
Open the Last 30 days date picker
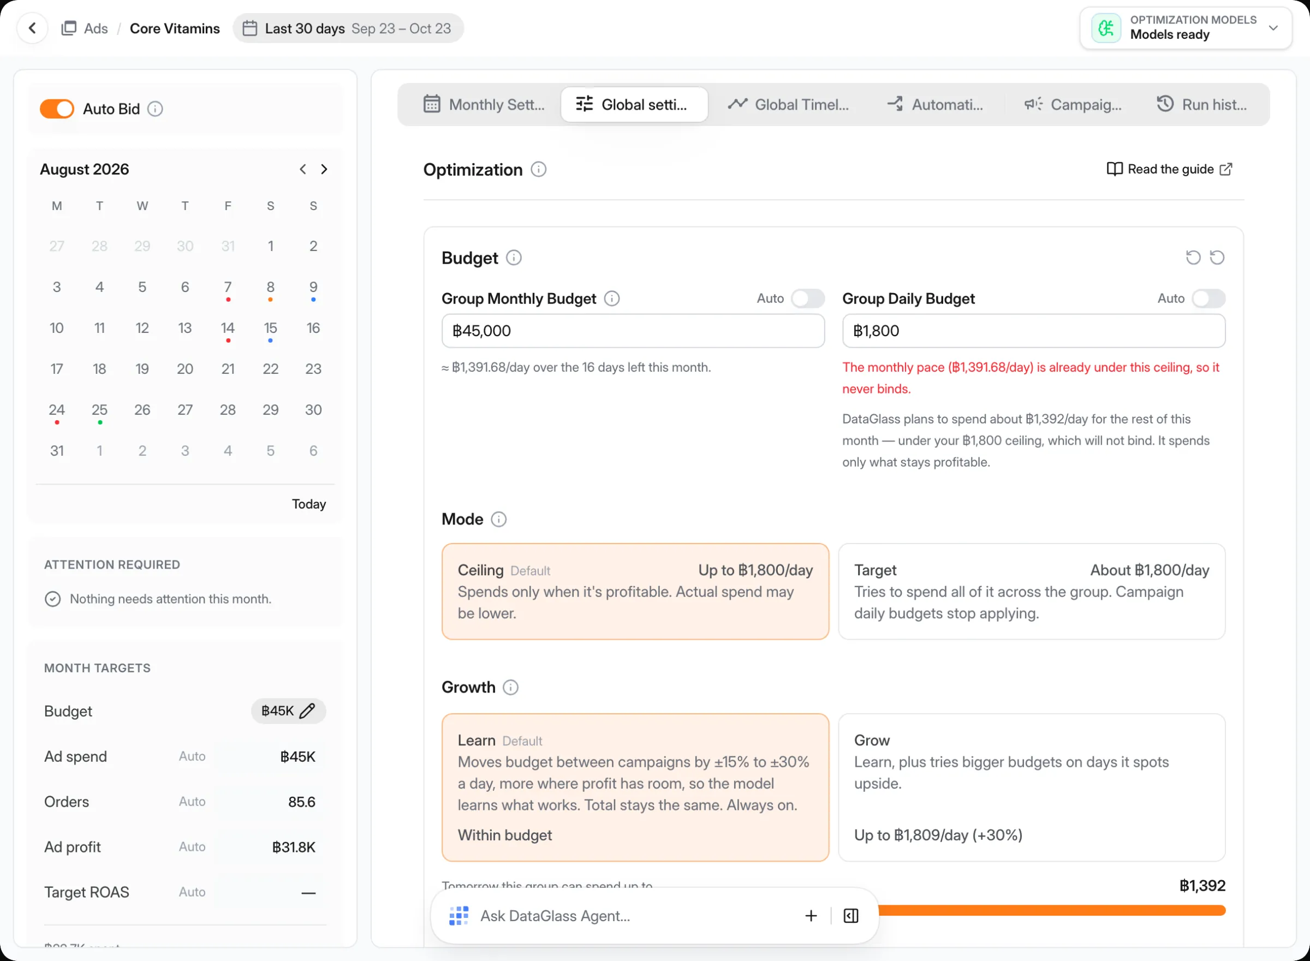click(x=347, y=28)
